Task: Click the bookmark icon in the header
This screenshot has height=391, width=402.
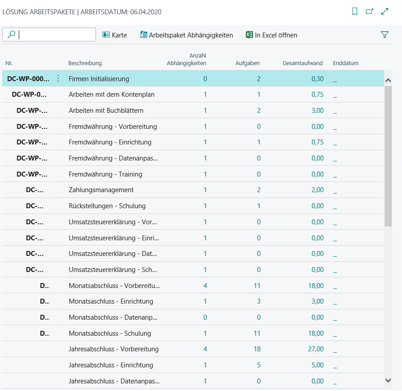Action: (x=355, y=12)
